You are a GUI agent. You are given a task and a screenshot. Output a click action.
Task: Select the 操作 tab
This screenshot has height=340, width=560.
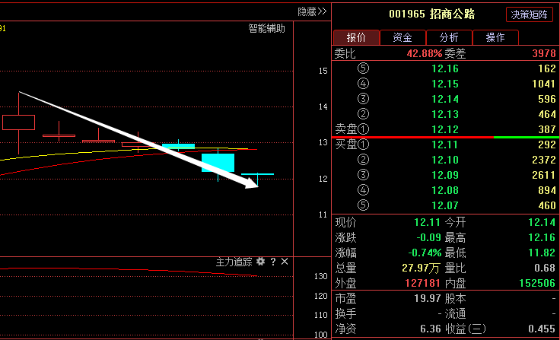coord(495,37)
